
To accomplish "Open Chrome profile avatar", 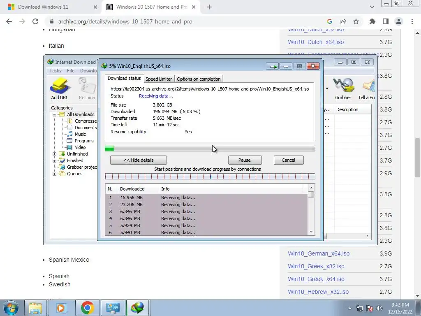I will [x=399, y=21].
